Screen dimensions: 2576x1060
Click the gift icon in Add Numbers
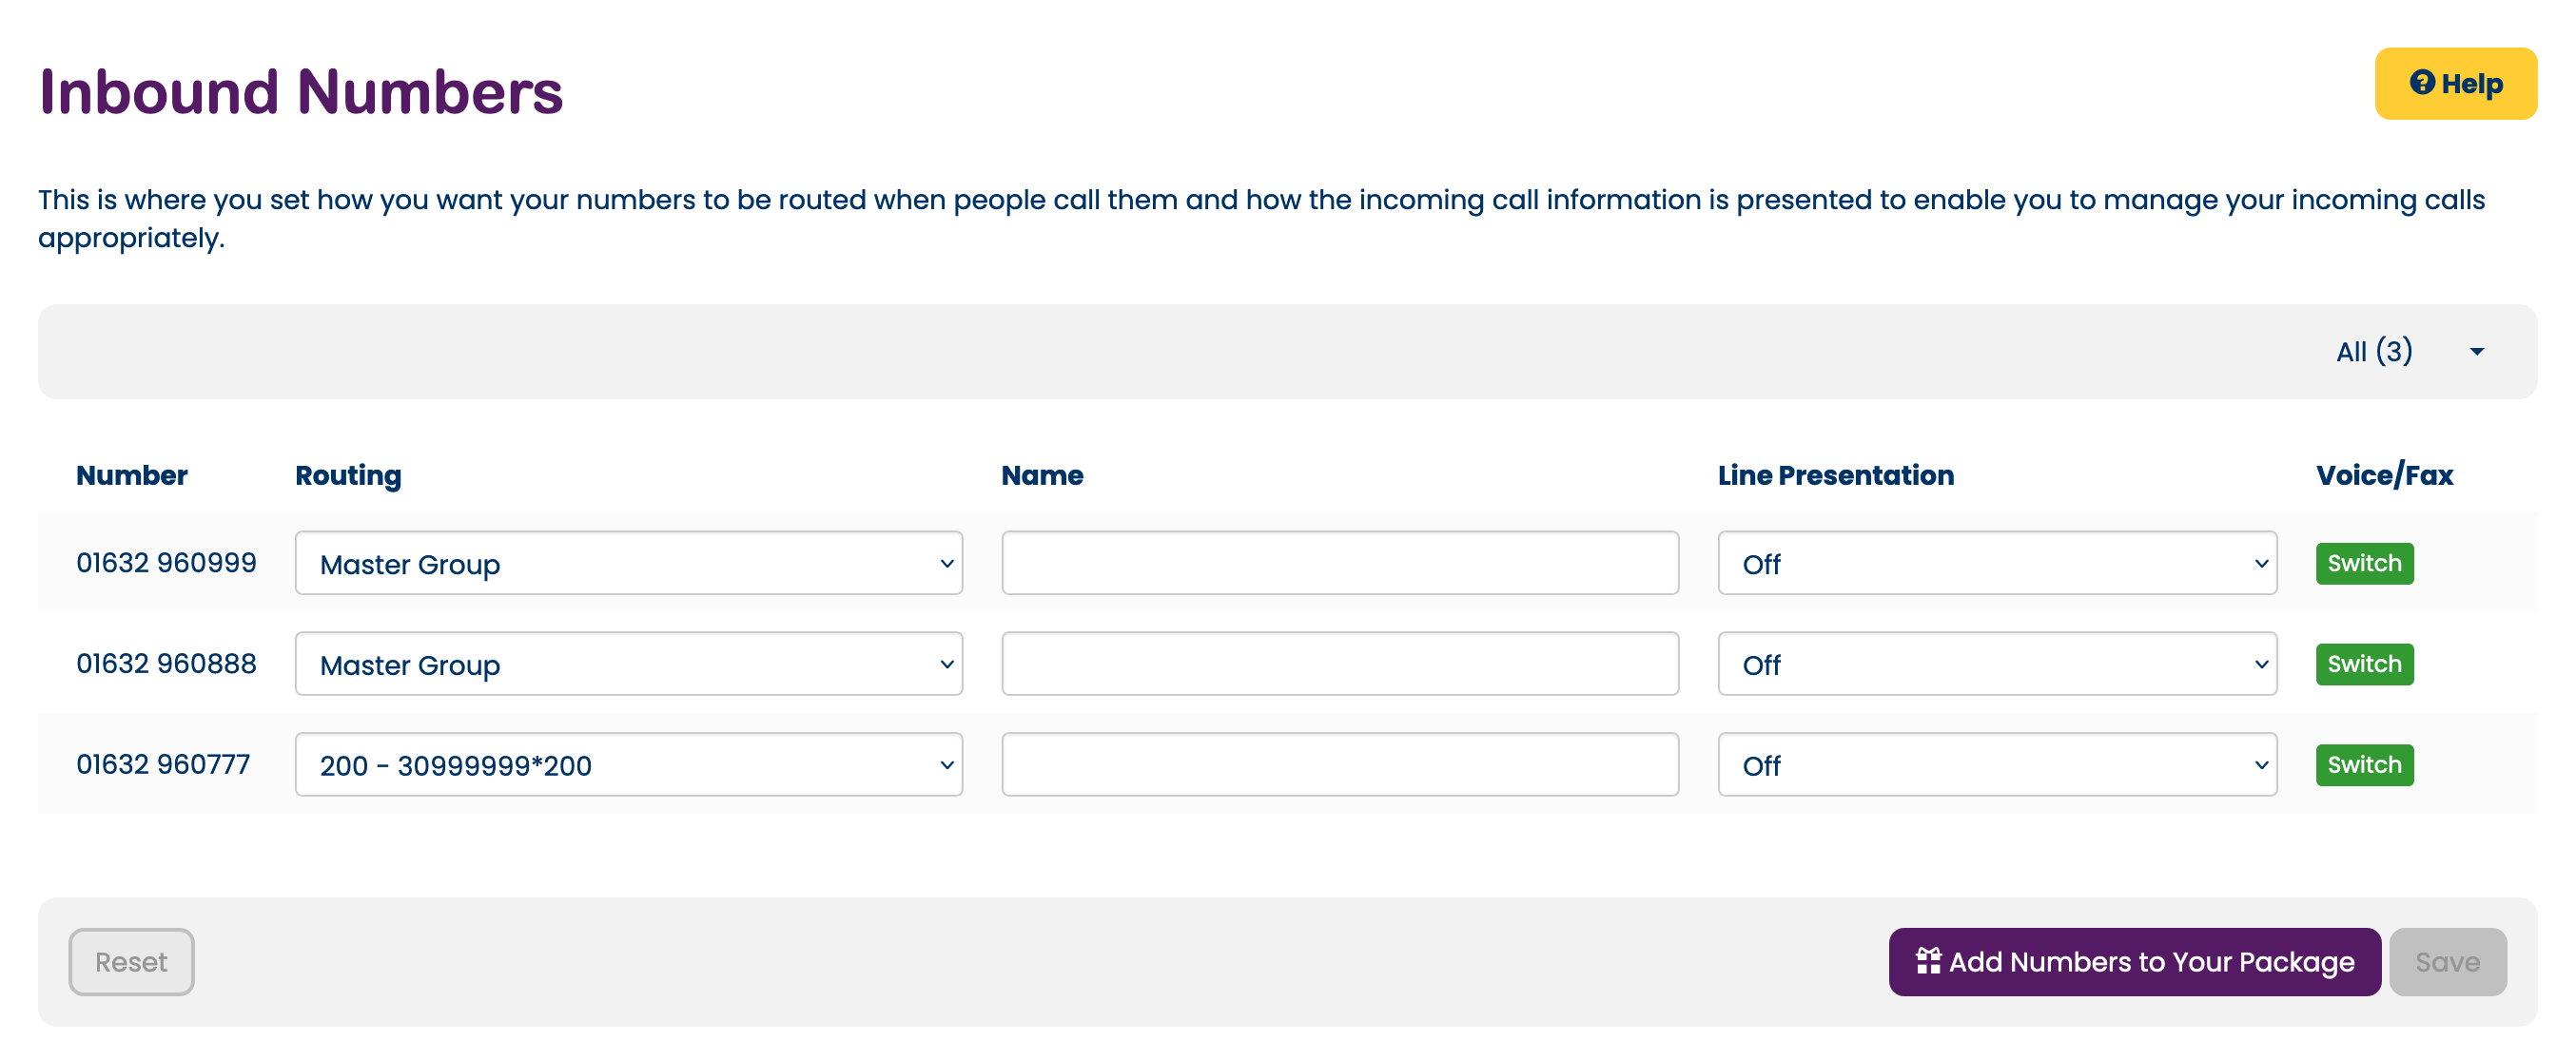click(x=1929, y=961)
